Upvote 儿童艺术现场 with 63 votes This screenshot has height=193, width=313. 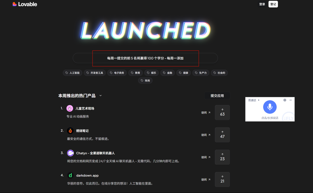coord(222,113)
